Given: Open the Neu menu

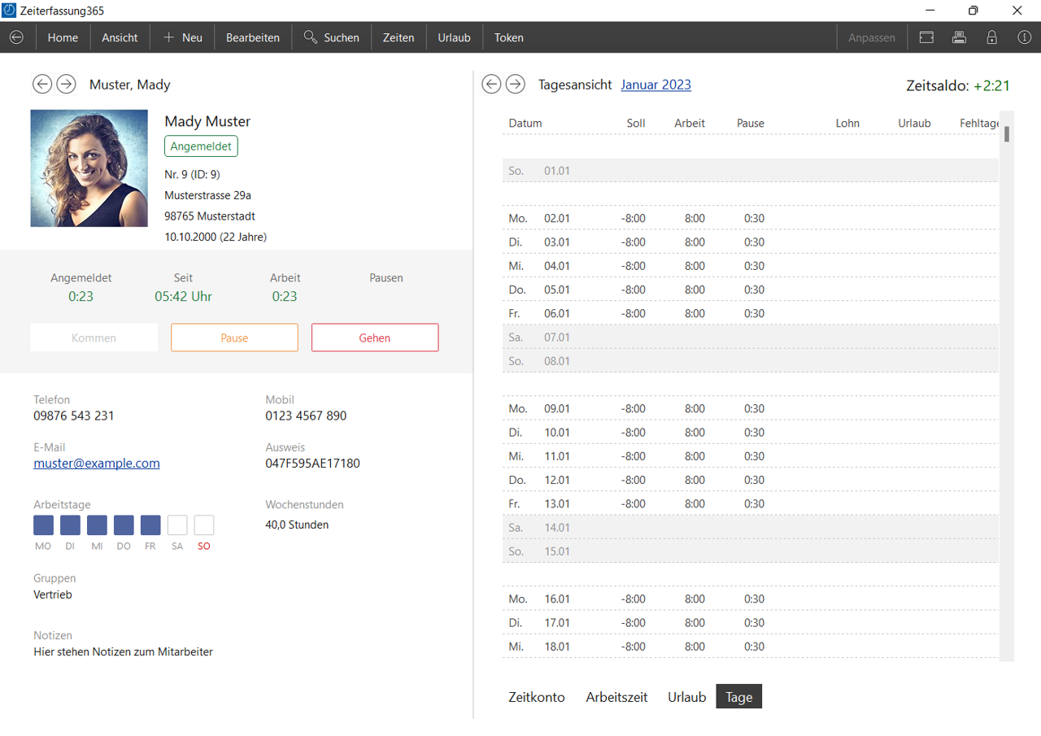Looking at the screenshot, I should tap(182, 37).
